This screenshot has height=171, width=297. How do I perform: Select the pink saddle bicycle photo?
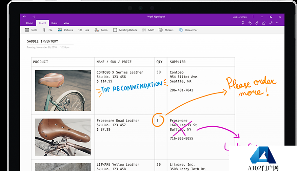click(63, 90)
